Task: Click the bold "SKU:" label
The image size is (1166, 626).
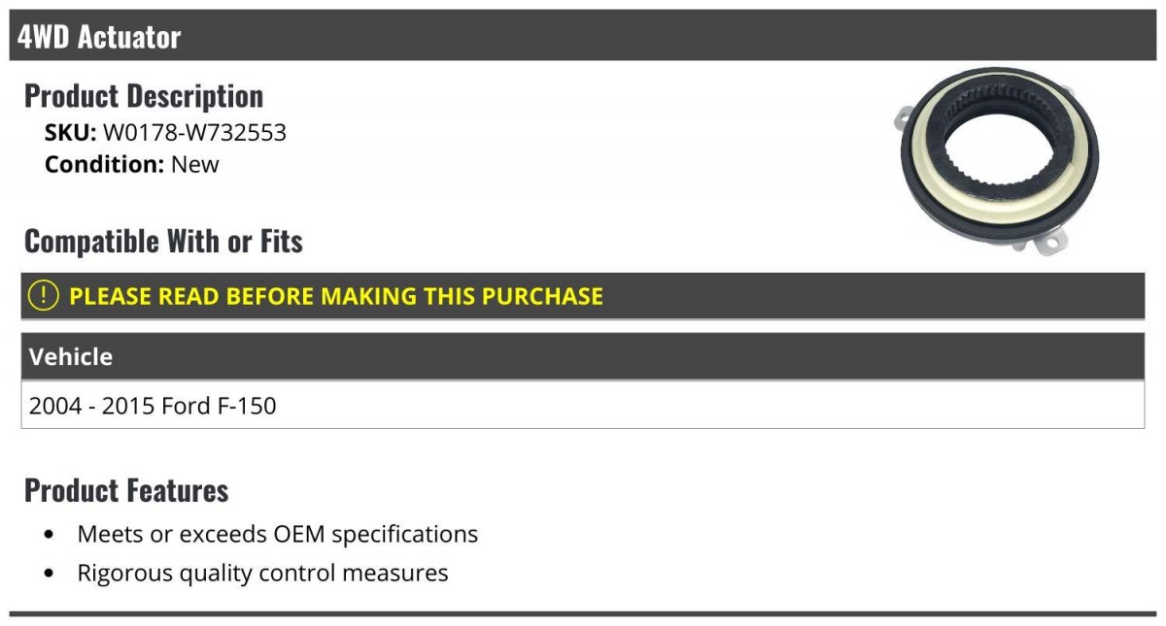Action: click(70, 132)
